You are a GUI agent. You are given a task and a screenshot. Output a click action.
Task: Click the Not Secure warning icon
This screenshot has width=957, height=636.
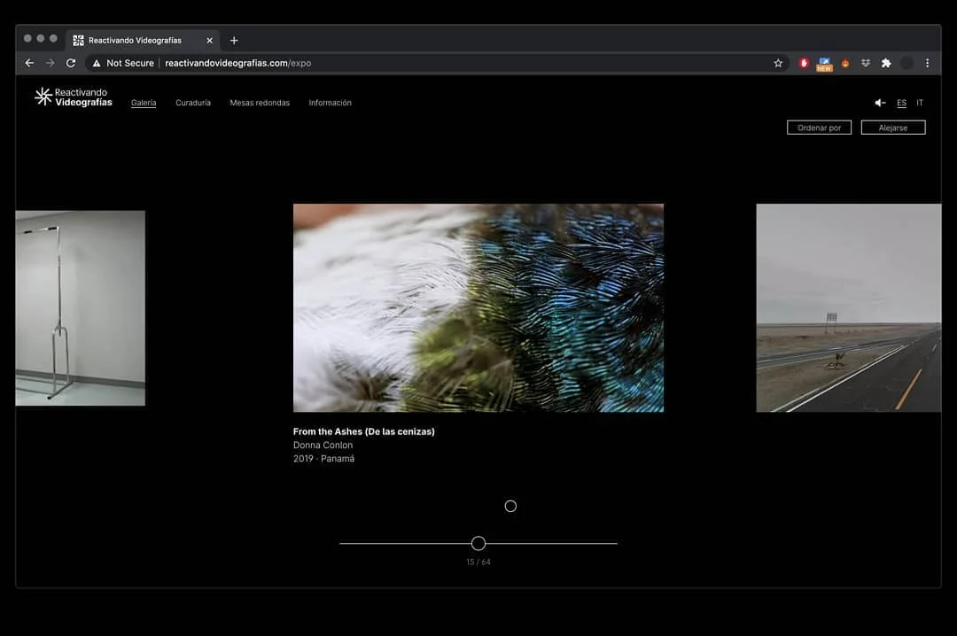(x=97, y=63)
